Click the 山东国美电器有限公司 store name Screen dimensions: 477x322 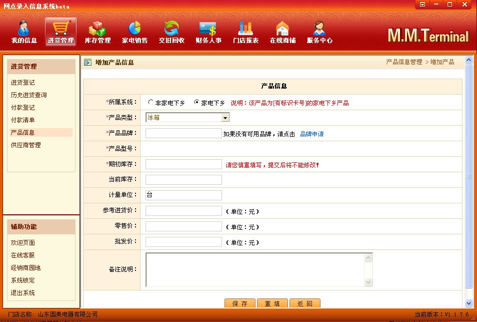pyautogui.click(x=68, y=314)
